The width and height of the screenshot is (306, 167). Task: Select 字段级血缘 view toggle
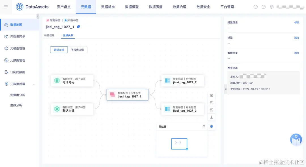[x=77, y=50]
